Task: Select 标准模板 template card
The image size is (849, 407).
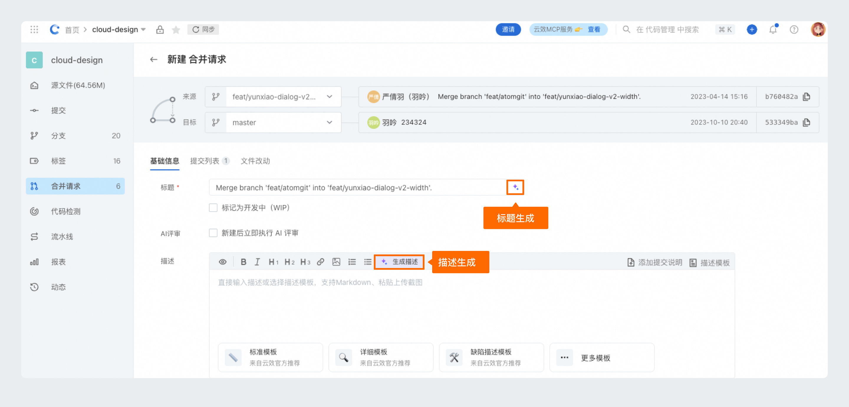Action: [270, 357]
